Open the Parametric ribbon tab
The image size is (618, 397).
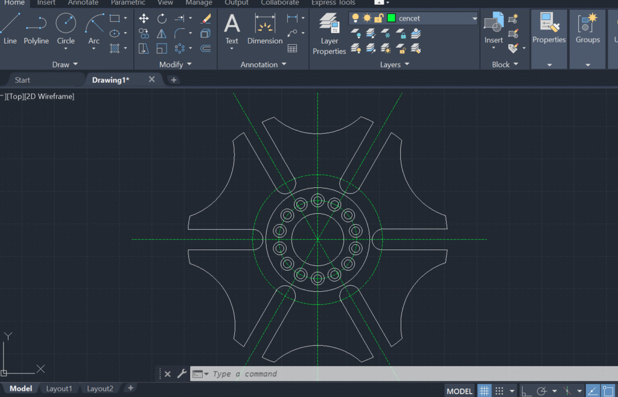[x=128, y=3]
